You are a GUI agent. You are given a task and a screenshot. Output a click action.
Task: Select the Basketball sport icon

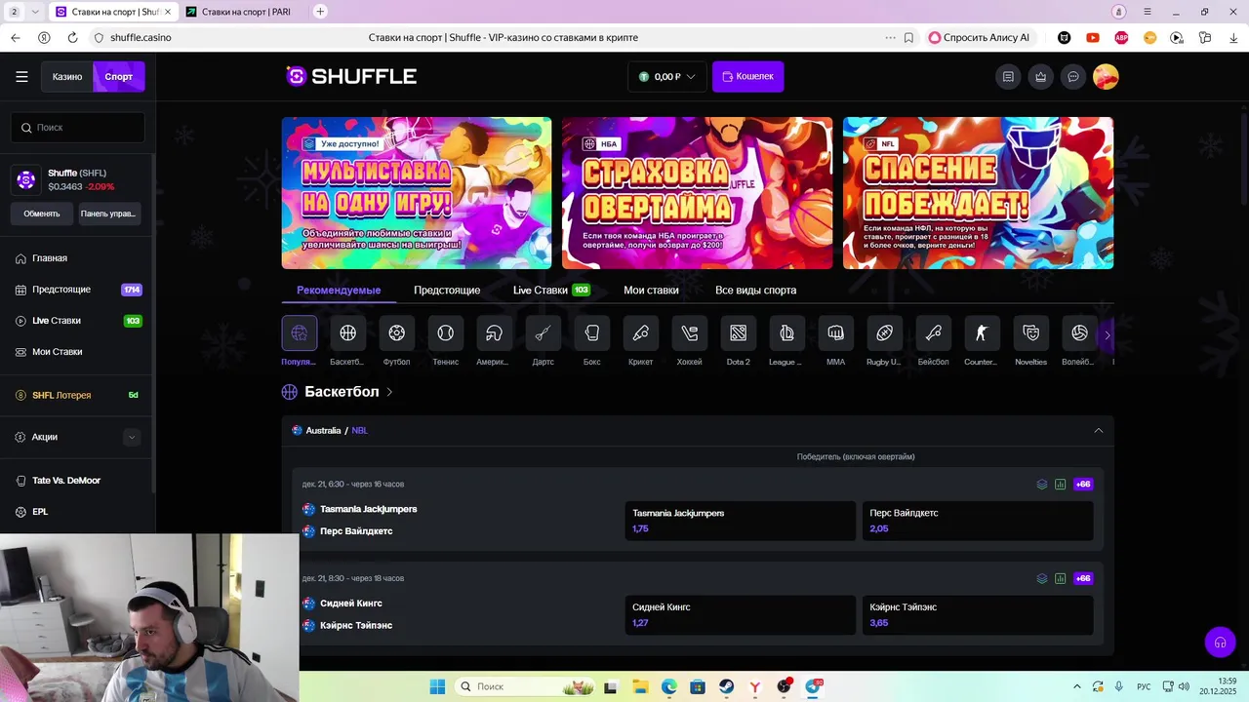347,333
